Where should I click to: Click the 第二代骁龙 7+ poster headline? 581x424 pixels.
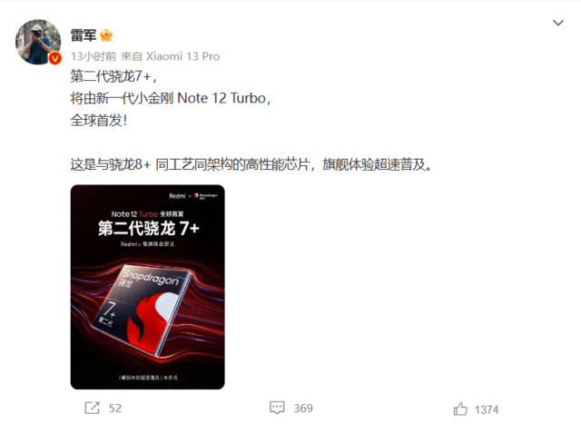click(x=149, y=228)
